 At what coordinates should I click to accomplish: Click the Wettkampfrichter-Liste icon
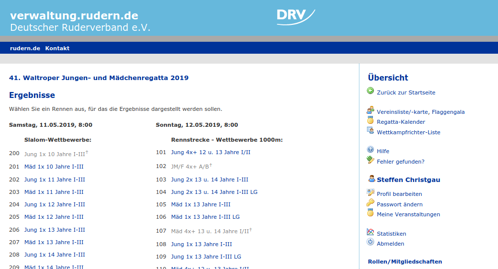tap(370, 131)
